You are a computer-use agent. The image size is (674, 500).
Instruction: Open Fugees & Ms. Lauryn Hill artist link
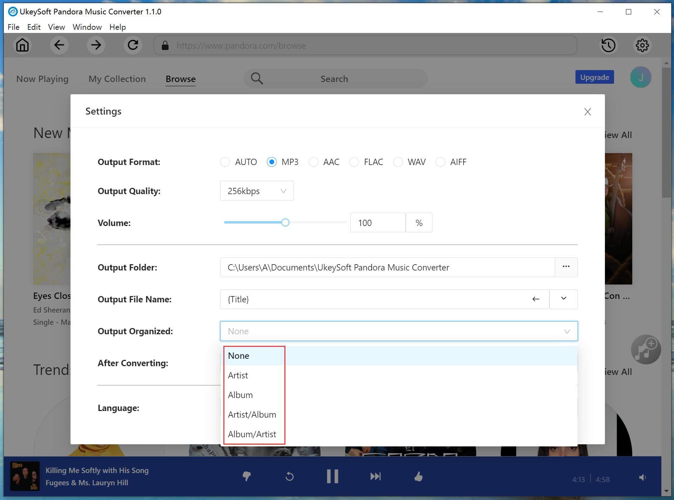tap(87, 482)
